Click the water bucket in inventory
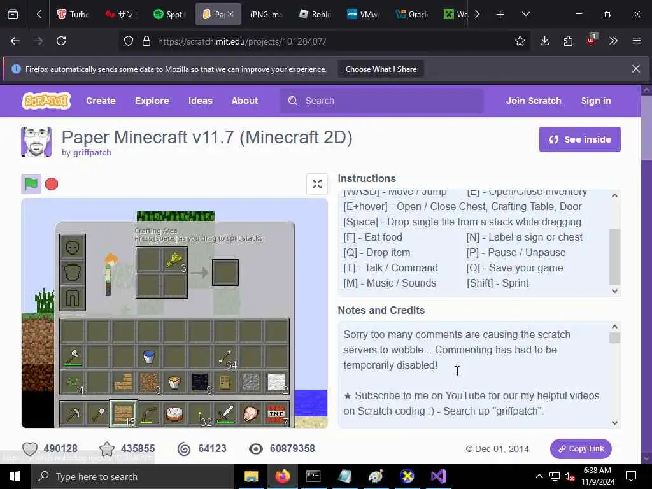 tap(149, 357)
